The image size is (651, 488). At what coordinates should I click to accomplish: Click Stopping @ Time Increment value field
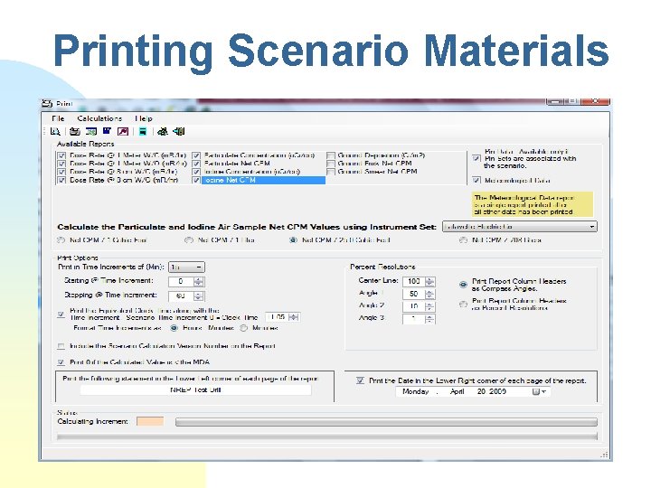(x=181, y=296)
